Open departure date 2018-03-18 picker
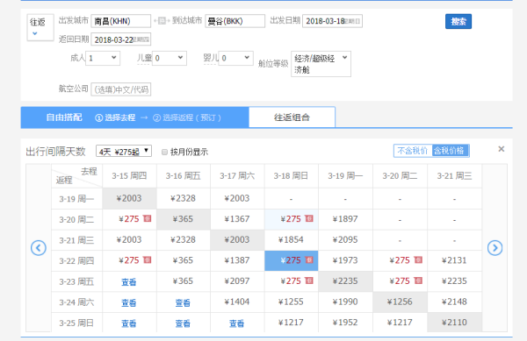The image size is (527, 341). (332, 21)
